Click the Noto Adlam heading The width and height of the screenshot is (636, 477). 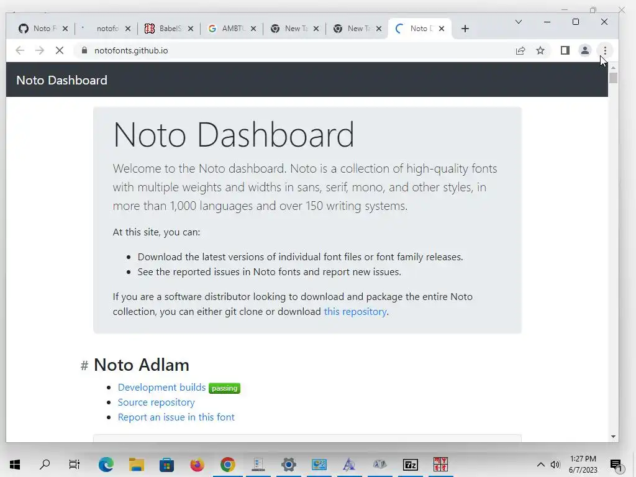141,365
